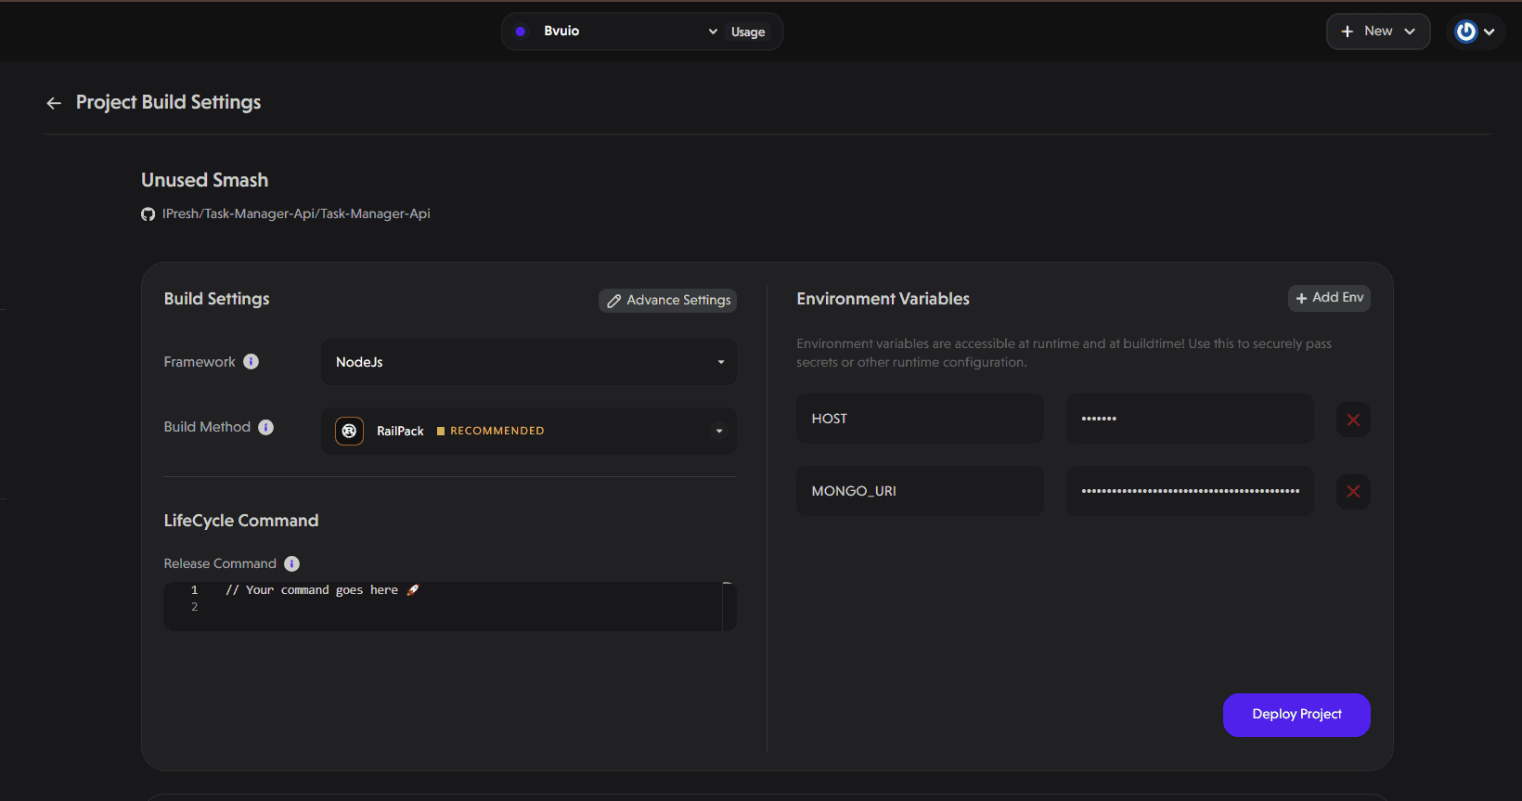
Task: Delete the MONGO_URI environment variable
Action: point(1353,492)
